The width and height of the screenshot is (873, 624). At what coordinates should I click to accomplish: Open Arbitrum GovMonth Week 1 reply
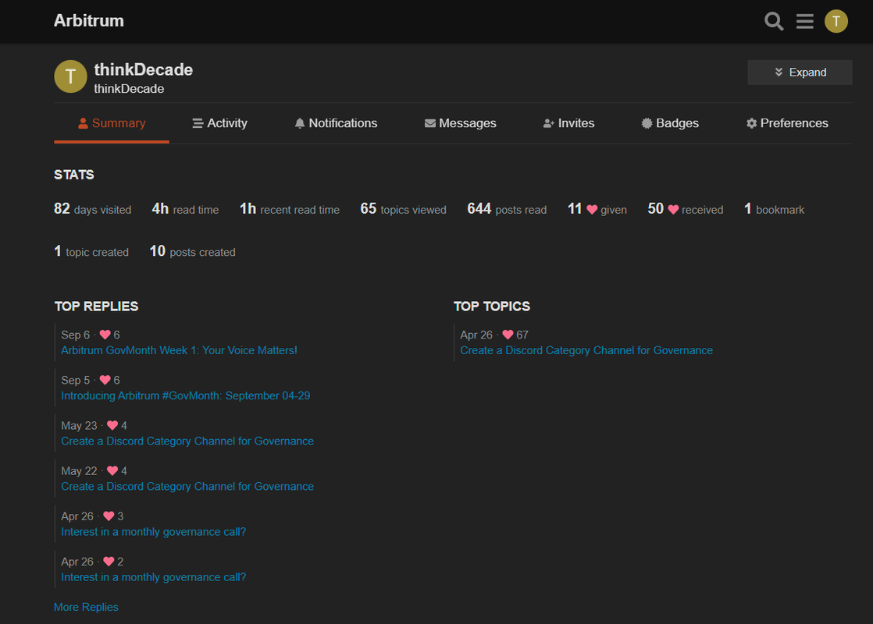click(x=179, y=350)
